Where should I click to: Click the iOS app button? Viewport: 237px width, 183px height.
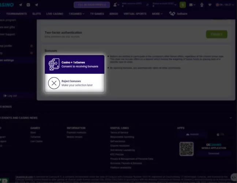point(221,134)
